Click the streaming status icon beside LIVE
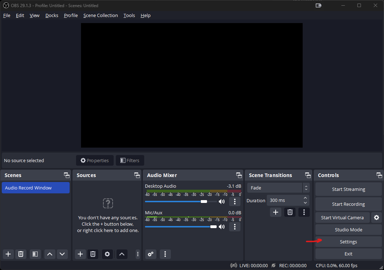Screen dimensions: 384x270 [x=234, y=265]
